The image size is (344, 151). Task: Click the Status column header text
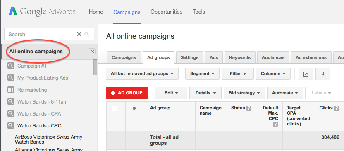coord(238,108)
